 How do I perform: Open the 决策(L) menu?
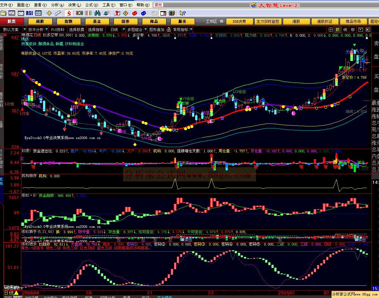click(x=74, y=5)
